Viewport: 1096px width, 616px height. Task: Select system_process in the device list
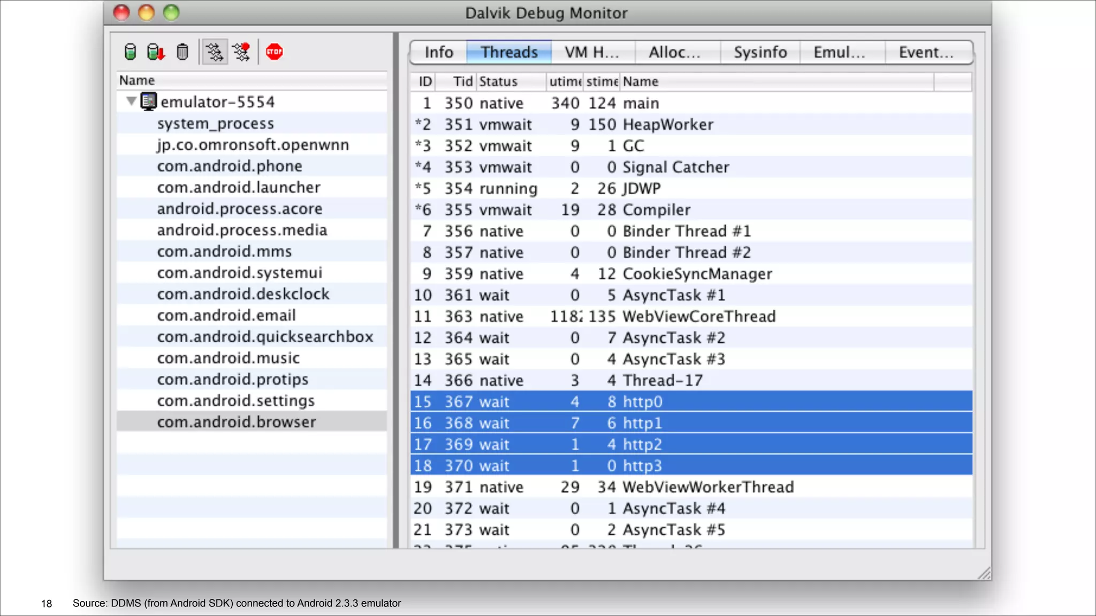point(252,124)
